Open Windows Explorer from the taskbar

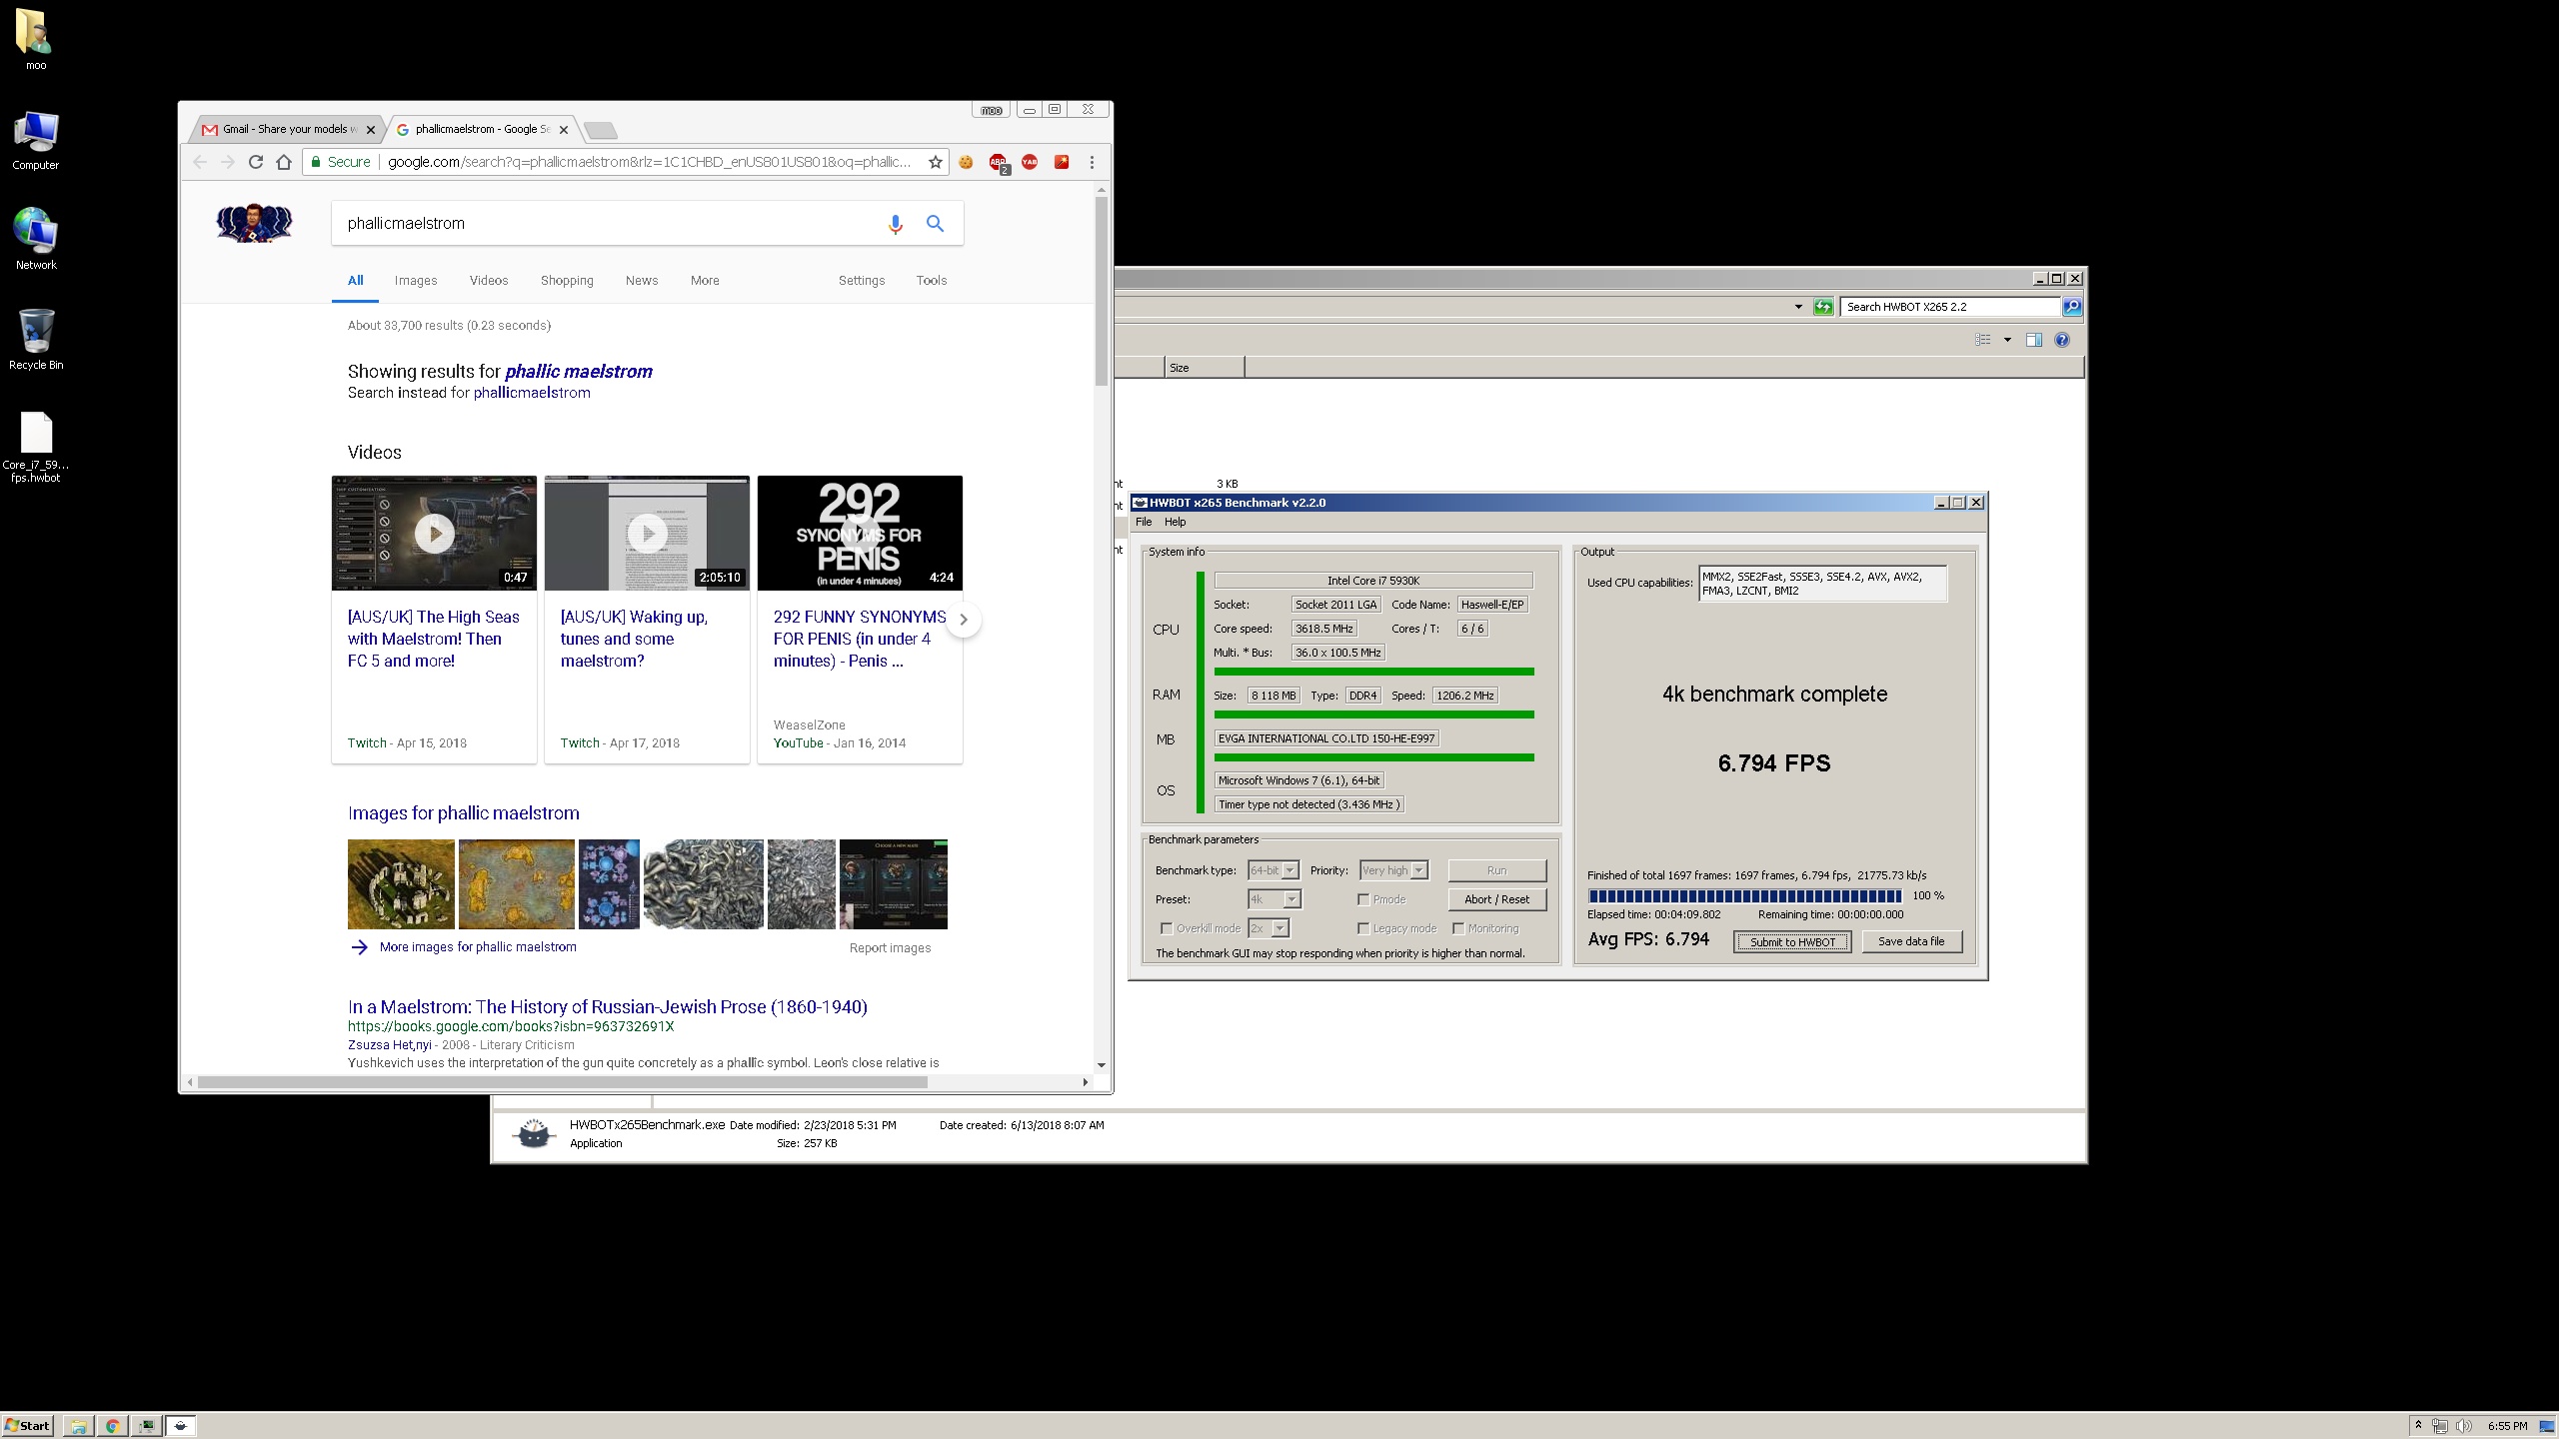coord(78,1426)
